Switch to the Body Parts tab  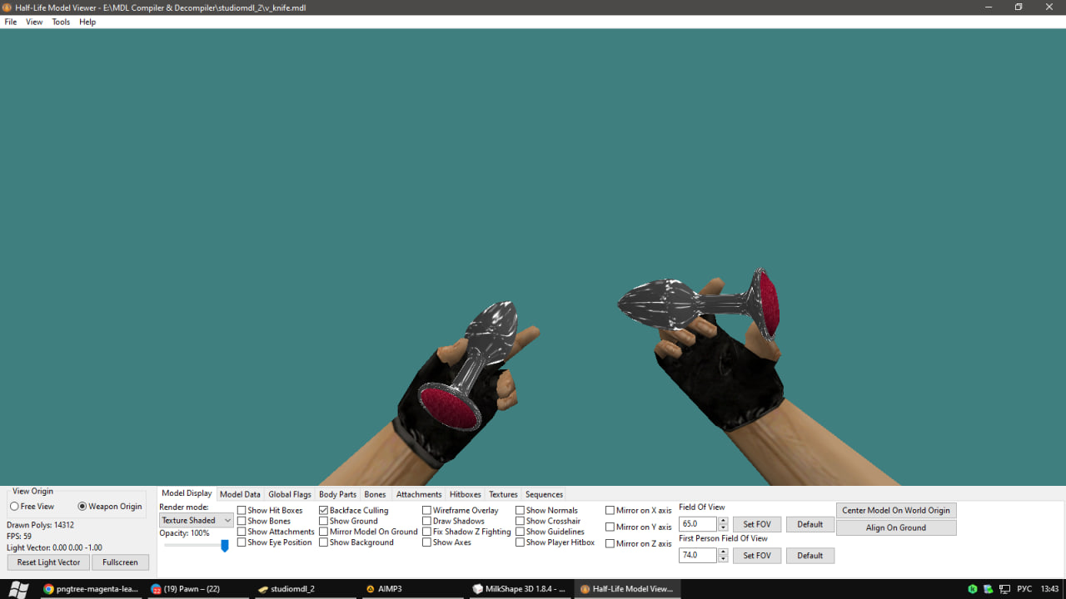click(337, 494)
